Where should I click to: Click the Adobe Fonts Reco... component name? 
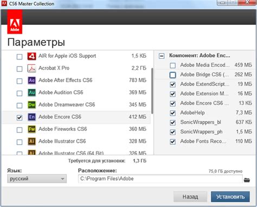pyautogui.click(x=203, y=141)
